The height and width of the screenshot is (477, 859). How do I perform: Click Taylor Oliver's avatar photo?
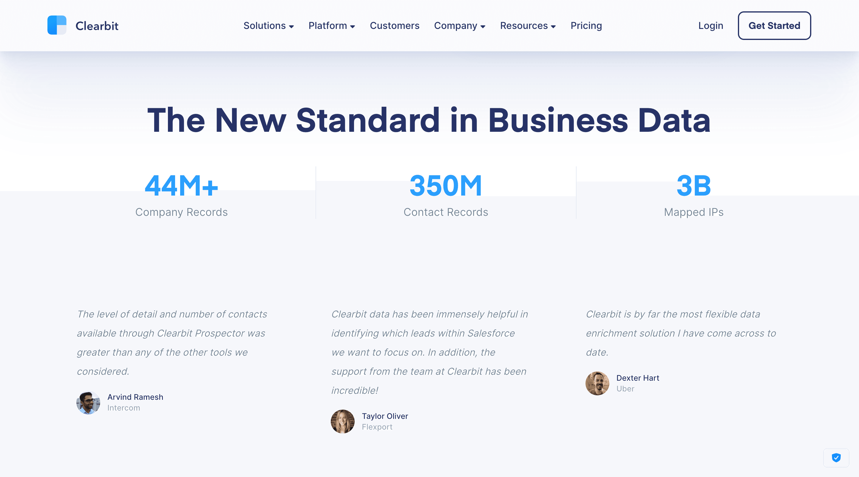(x=342, y=421)
